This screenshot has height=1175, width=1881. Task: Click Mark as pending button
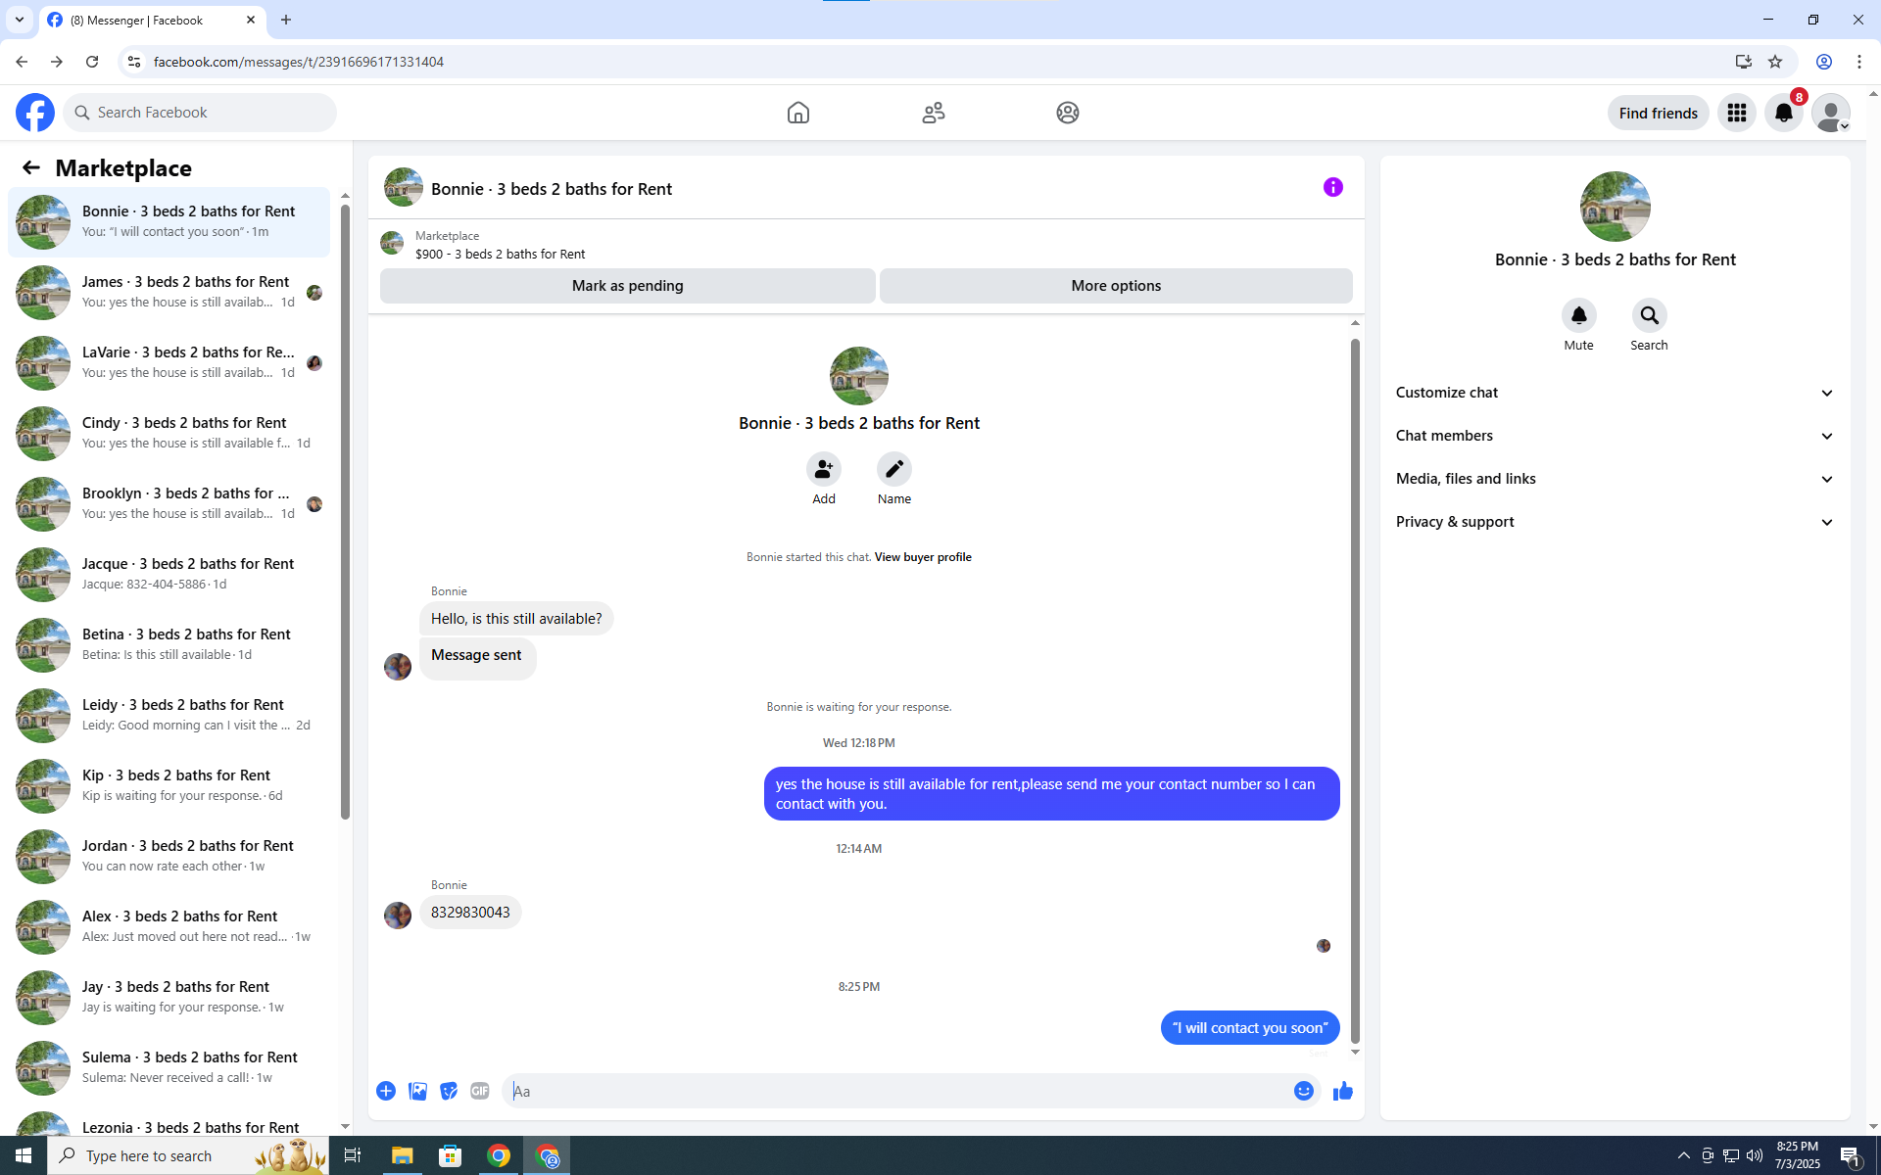pos(627,286)
